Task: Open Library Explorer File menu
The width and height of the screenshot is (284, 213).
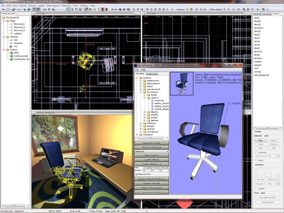Action: click(137, 70)
